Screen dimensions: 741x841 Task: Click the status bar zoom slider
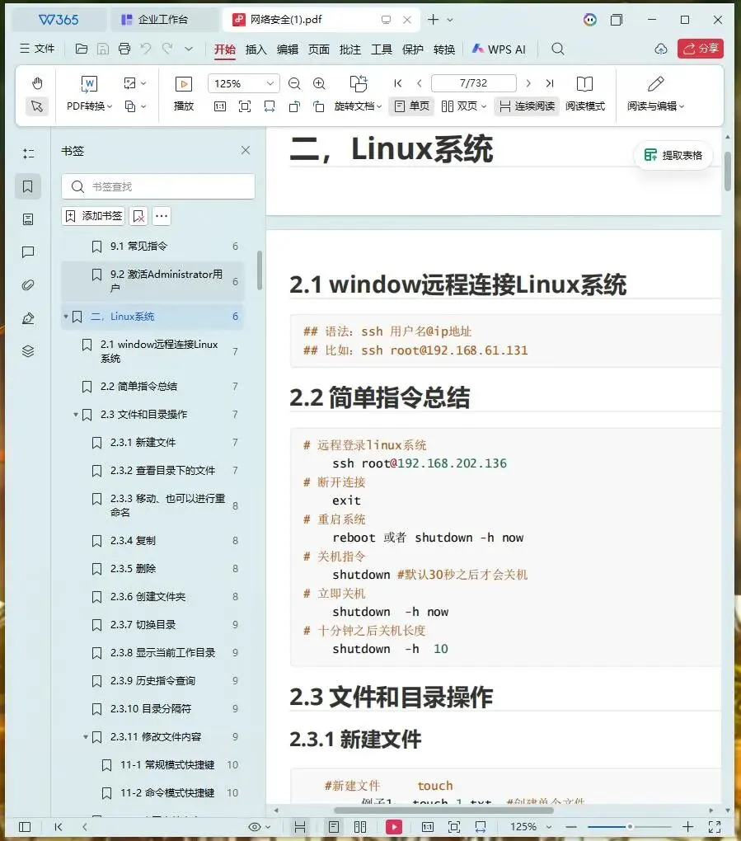coord(630,827)
